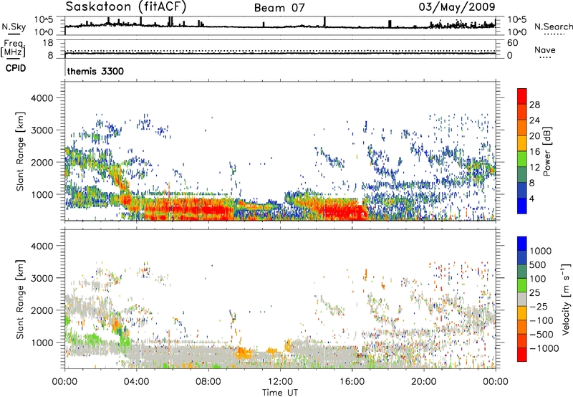Click the 'Time UT' axis title
This screenshot has width=573, height=397.
(280, 393)
